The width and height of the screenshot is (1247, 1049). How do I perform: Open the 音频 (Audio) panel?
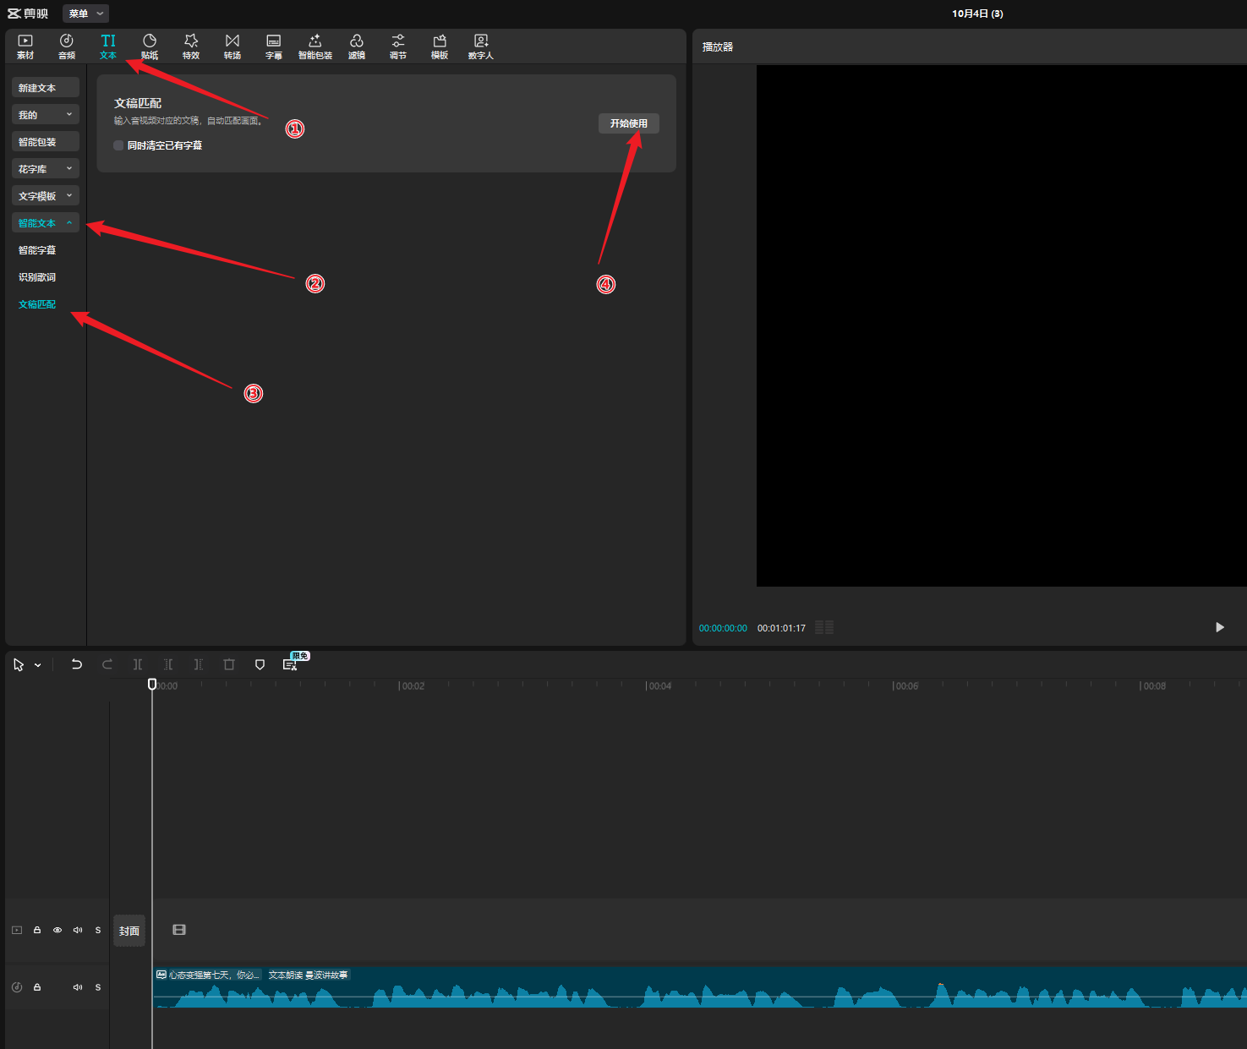click(67, 46)
